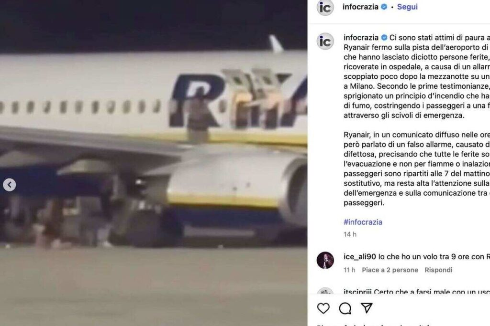Click infocrazia username in caption

pos(361,37)
